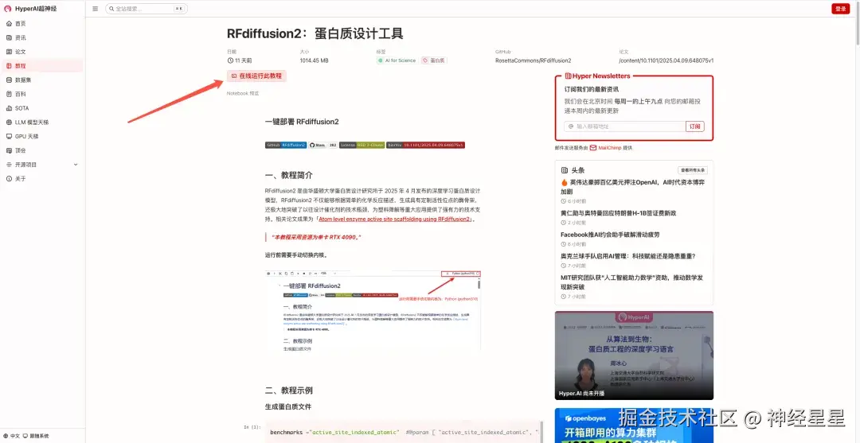860x443 pixels.
Task: Open the 跟随系统 theme selector
Action: tap(36, 436)
